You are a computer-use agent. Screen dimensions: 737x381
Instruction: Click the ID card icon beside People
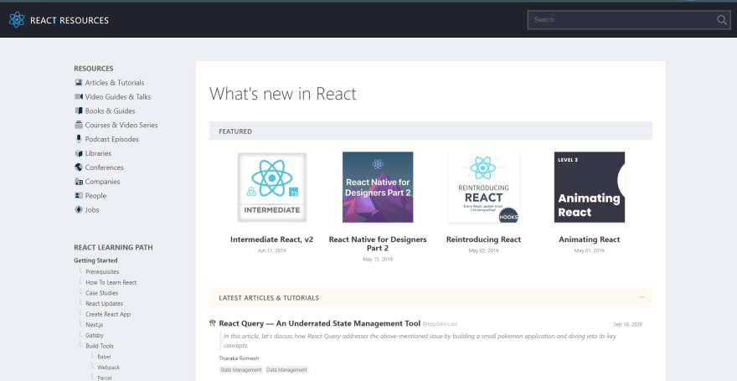(79, 195)
